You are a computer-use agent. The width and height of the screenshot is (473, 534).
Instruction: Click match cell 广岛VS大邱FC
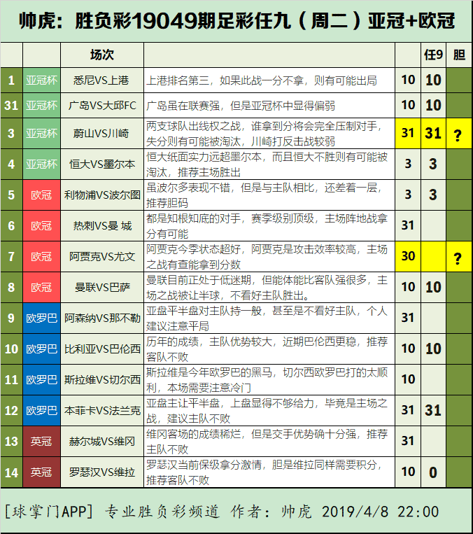[102, 106]
